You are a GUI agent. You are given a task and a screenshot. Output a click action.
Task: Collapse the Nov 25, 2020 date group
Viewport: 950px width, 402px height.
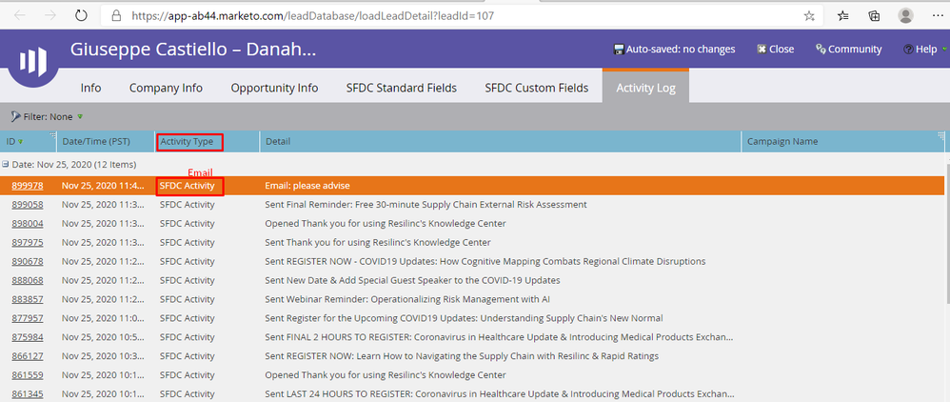(7, 165)
